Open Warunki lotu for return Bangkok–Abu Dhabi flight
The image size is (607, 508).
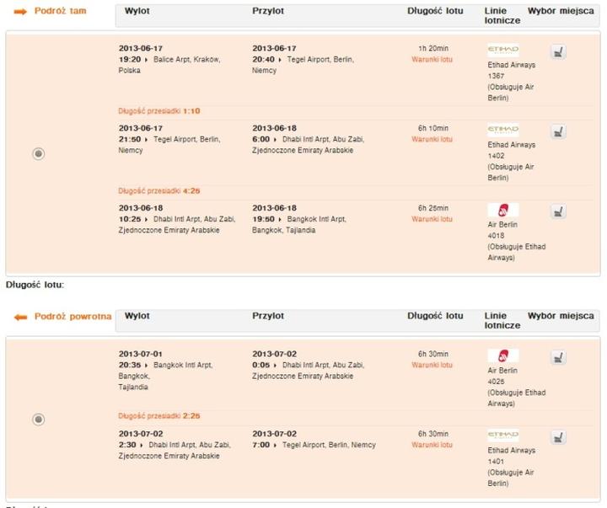click(432, 365)
